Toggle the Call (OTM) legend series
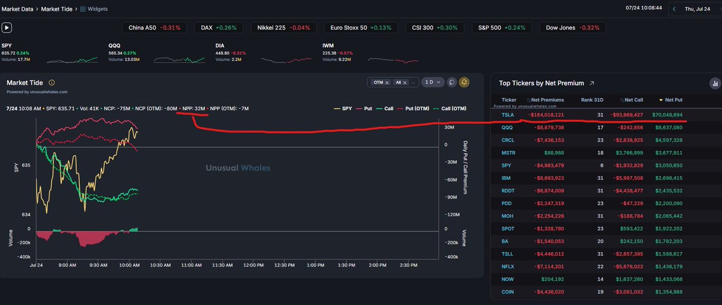Viewport: 722px width, 305px height. tap(449, 108)
